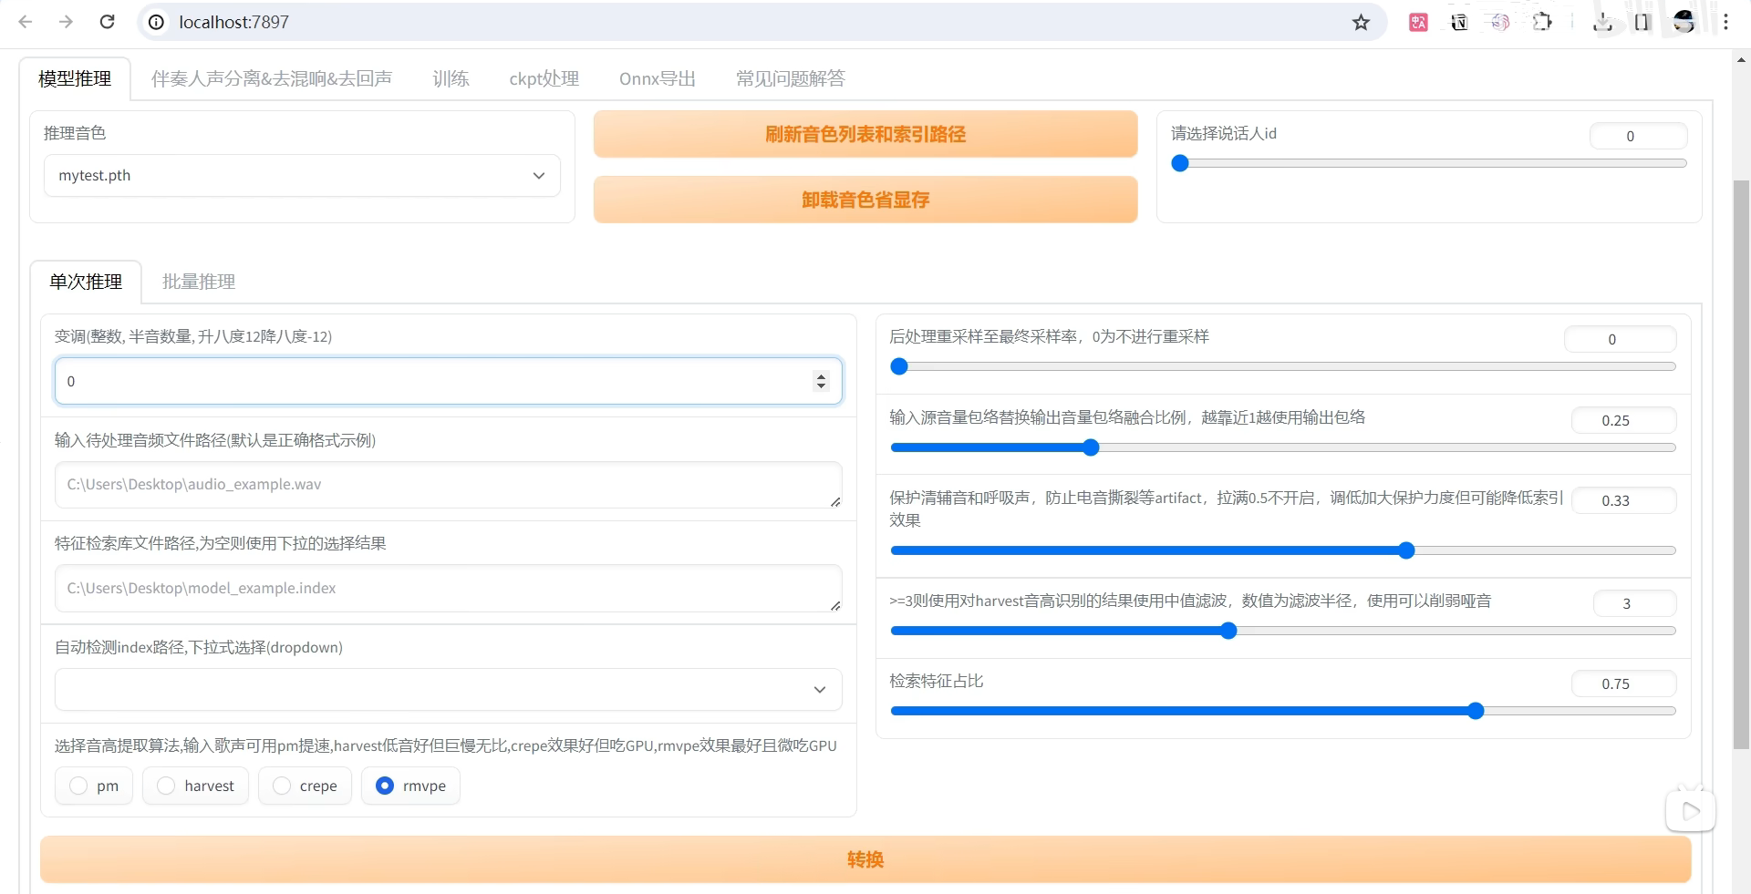
Task: Open the 自动检测index路径 dropdown
Action: pos(819,690)
